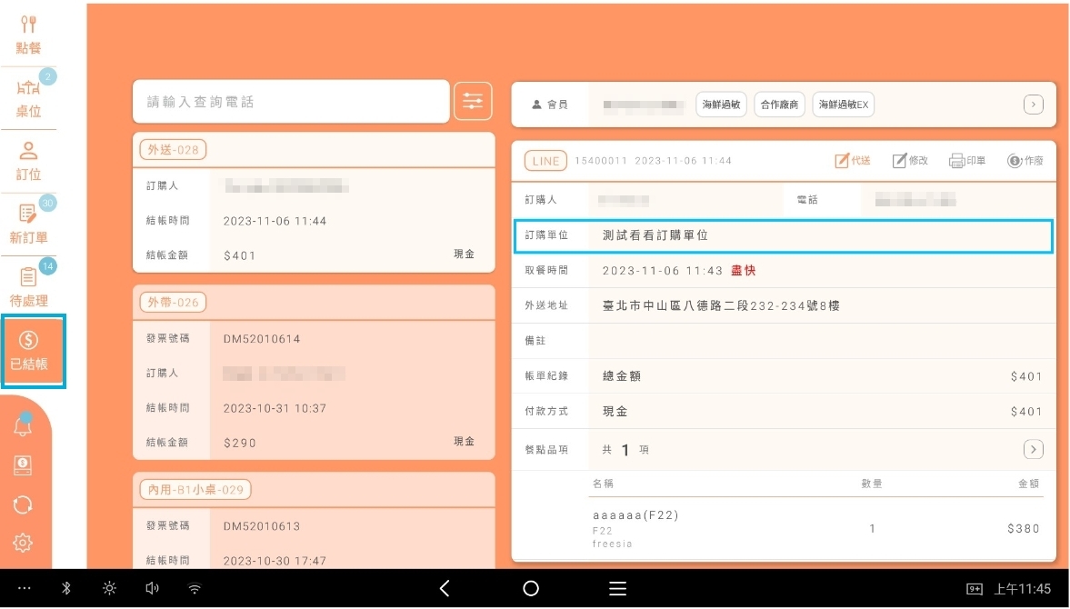Image resolution: width=1070 pixels, height=609 pixels.
Task: Switch to 待處理 pending orders
Action: point(28,287)
